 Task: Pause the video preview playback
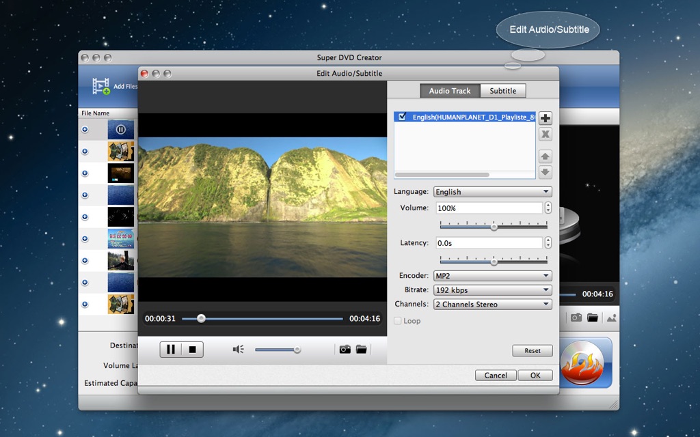click(171, 350)
